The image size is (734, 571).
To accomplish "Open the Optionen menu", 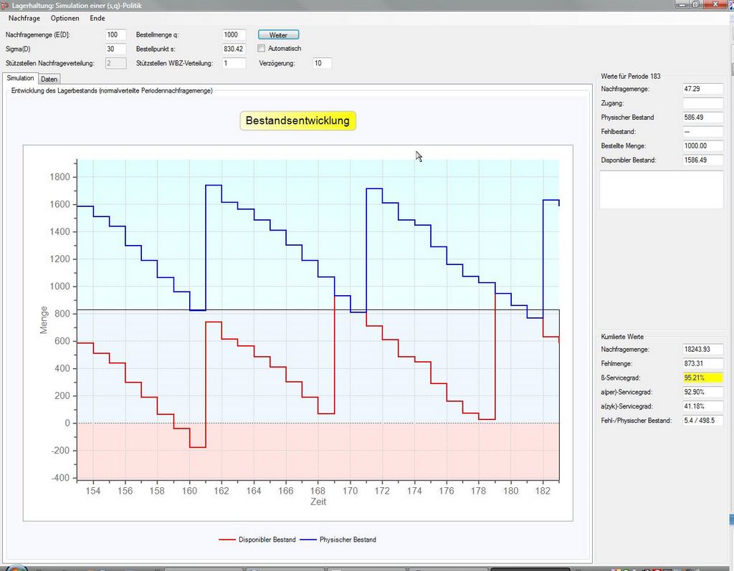I will (x=65, y=18).
